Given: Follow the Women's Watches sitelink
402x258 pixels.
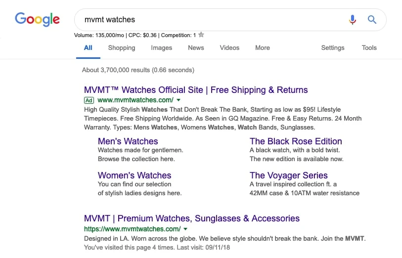Looking at the screenshot, I should point(134,175).
